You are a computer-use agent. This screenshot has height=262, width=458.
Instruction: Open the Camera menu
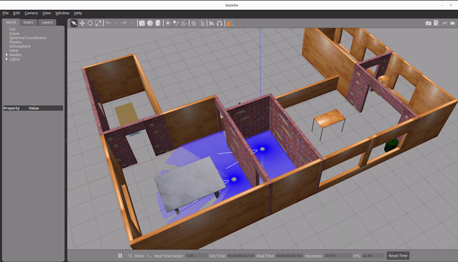point(31,13)
